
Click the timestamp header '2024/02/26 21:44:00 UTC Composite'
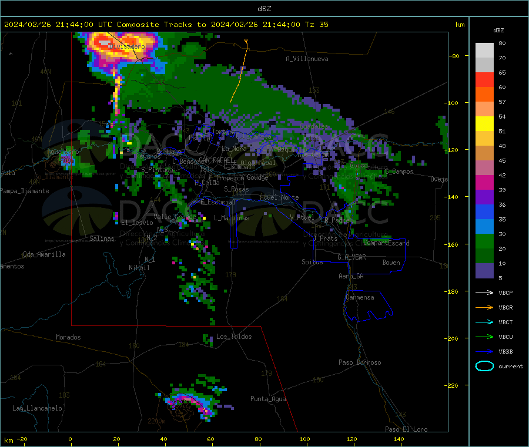click(x=81, y=25)
